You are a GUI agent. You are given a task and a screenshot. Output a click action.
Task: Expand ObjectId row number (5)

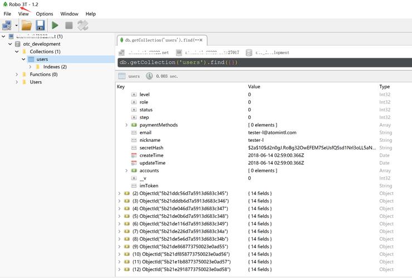[x=120, y=216]
